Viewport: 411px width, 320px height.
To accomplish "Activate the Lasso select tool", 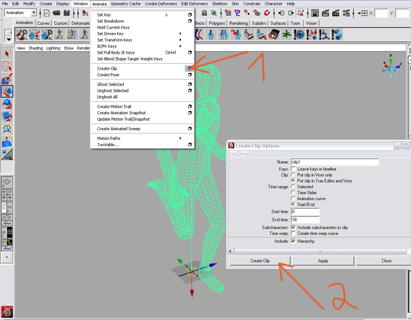I will pyautogui.click(x=7, y=66).
